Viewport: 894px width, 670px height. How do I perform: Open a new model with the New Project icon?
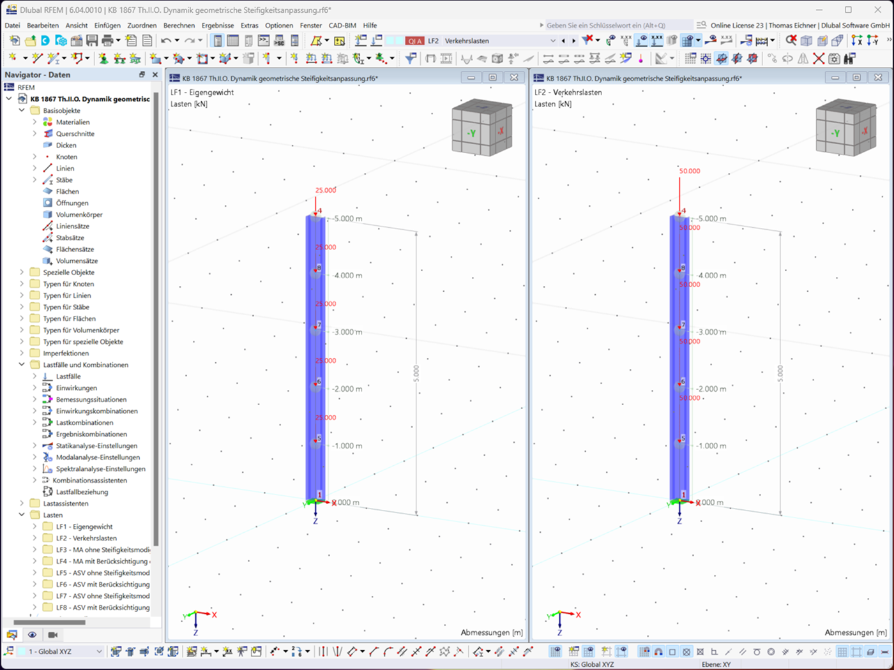pyautogui.click(x=14, y=40)
